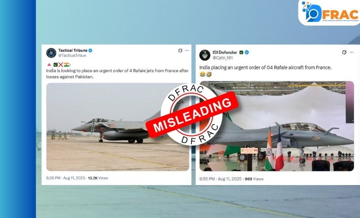
Task: Open more options on Tactical Tribune tweet
Action: (187, 51)
